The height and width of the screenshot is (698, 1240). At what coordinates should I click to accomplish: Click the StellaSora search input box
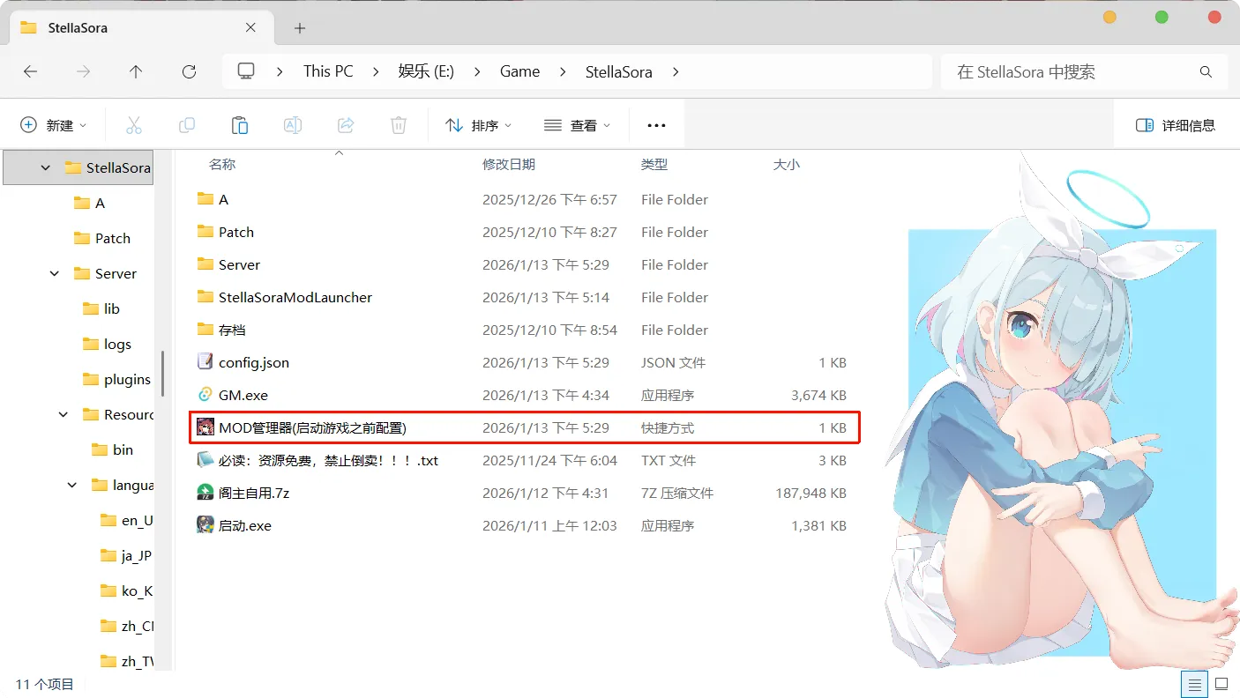pyautogui.click(x=1072, y=71)
